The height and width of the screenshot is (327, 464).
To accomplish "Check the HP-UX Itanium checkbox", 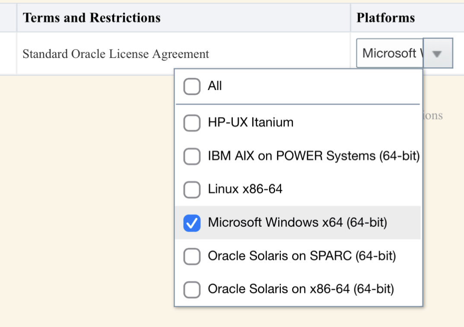I will tap(192, 123).
